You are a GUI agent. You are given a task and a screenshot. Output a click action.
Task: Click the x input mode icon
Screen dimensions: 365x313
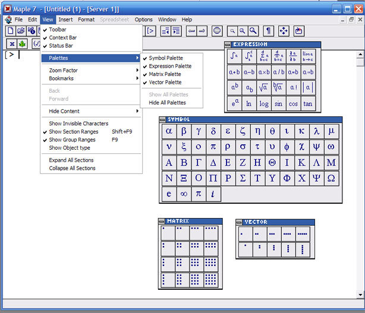click(x=12, y=44)
